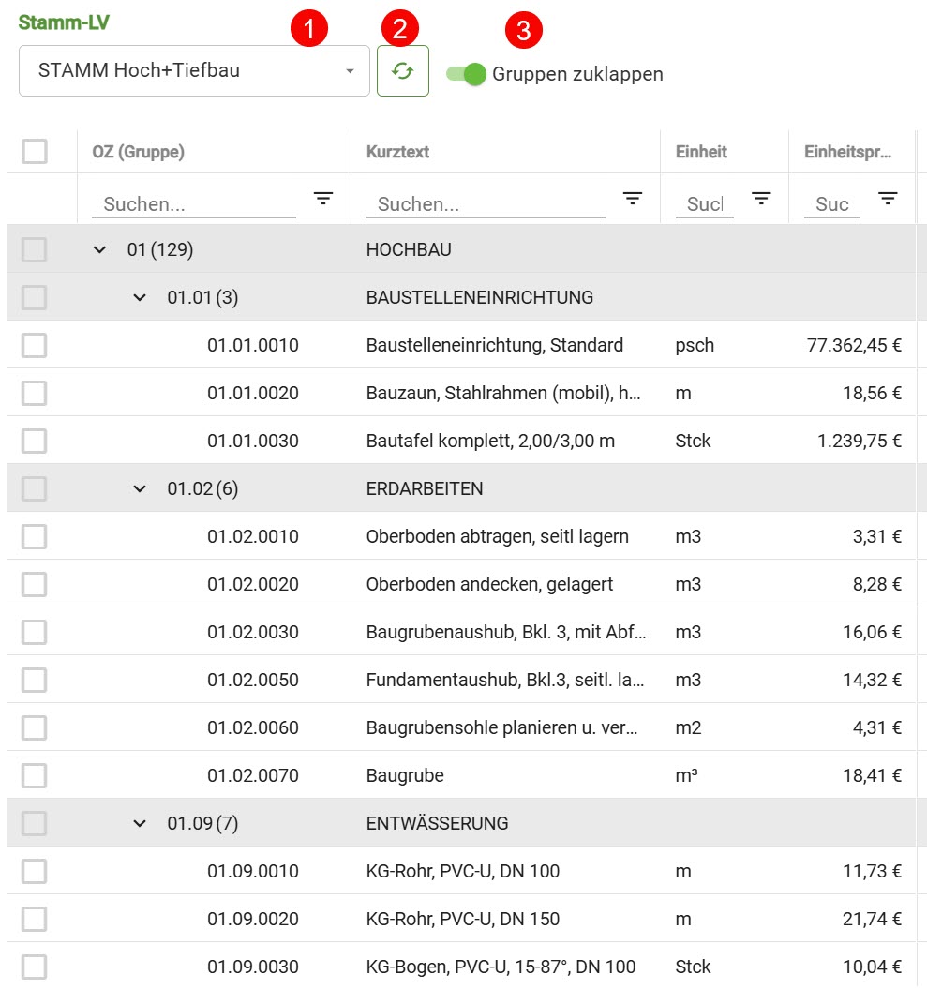Tick checkbox for Baustelleneinrichtung, Standard row

35,345
